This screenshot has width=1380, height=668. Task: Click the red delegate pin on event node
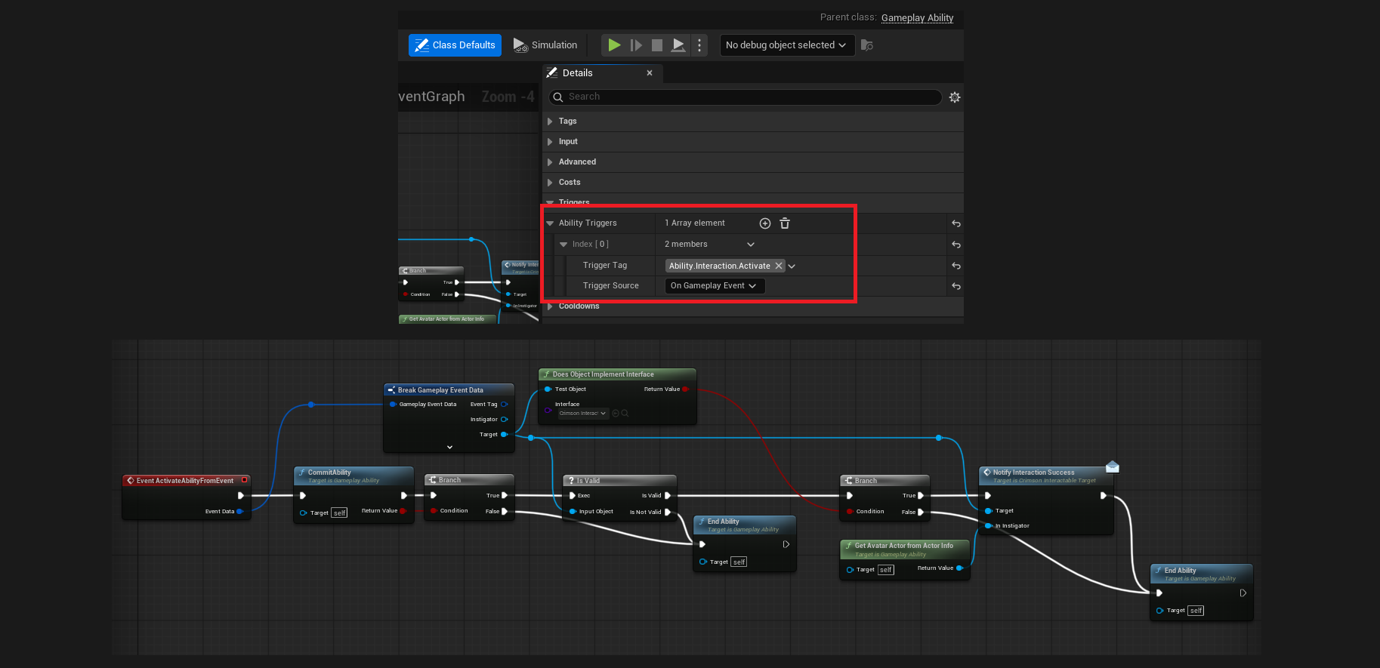tap(244, 480)
